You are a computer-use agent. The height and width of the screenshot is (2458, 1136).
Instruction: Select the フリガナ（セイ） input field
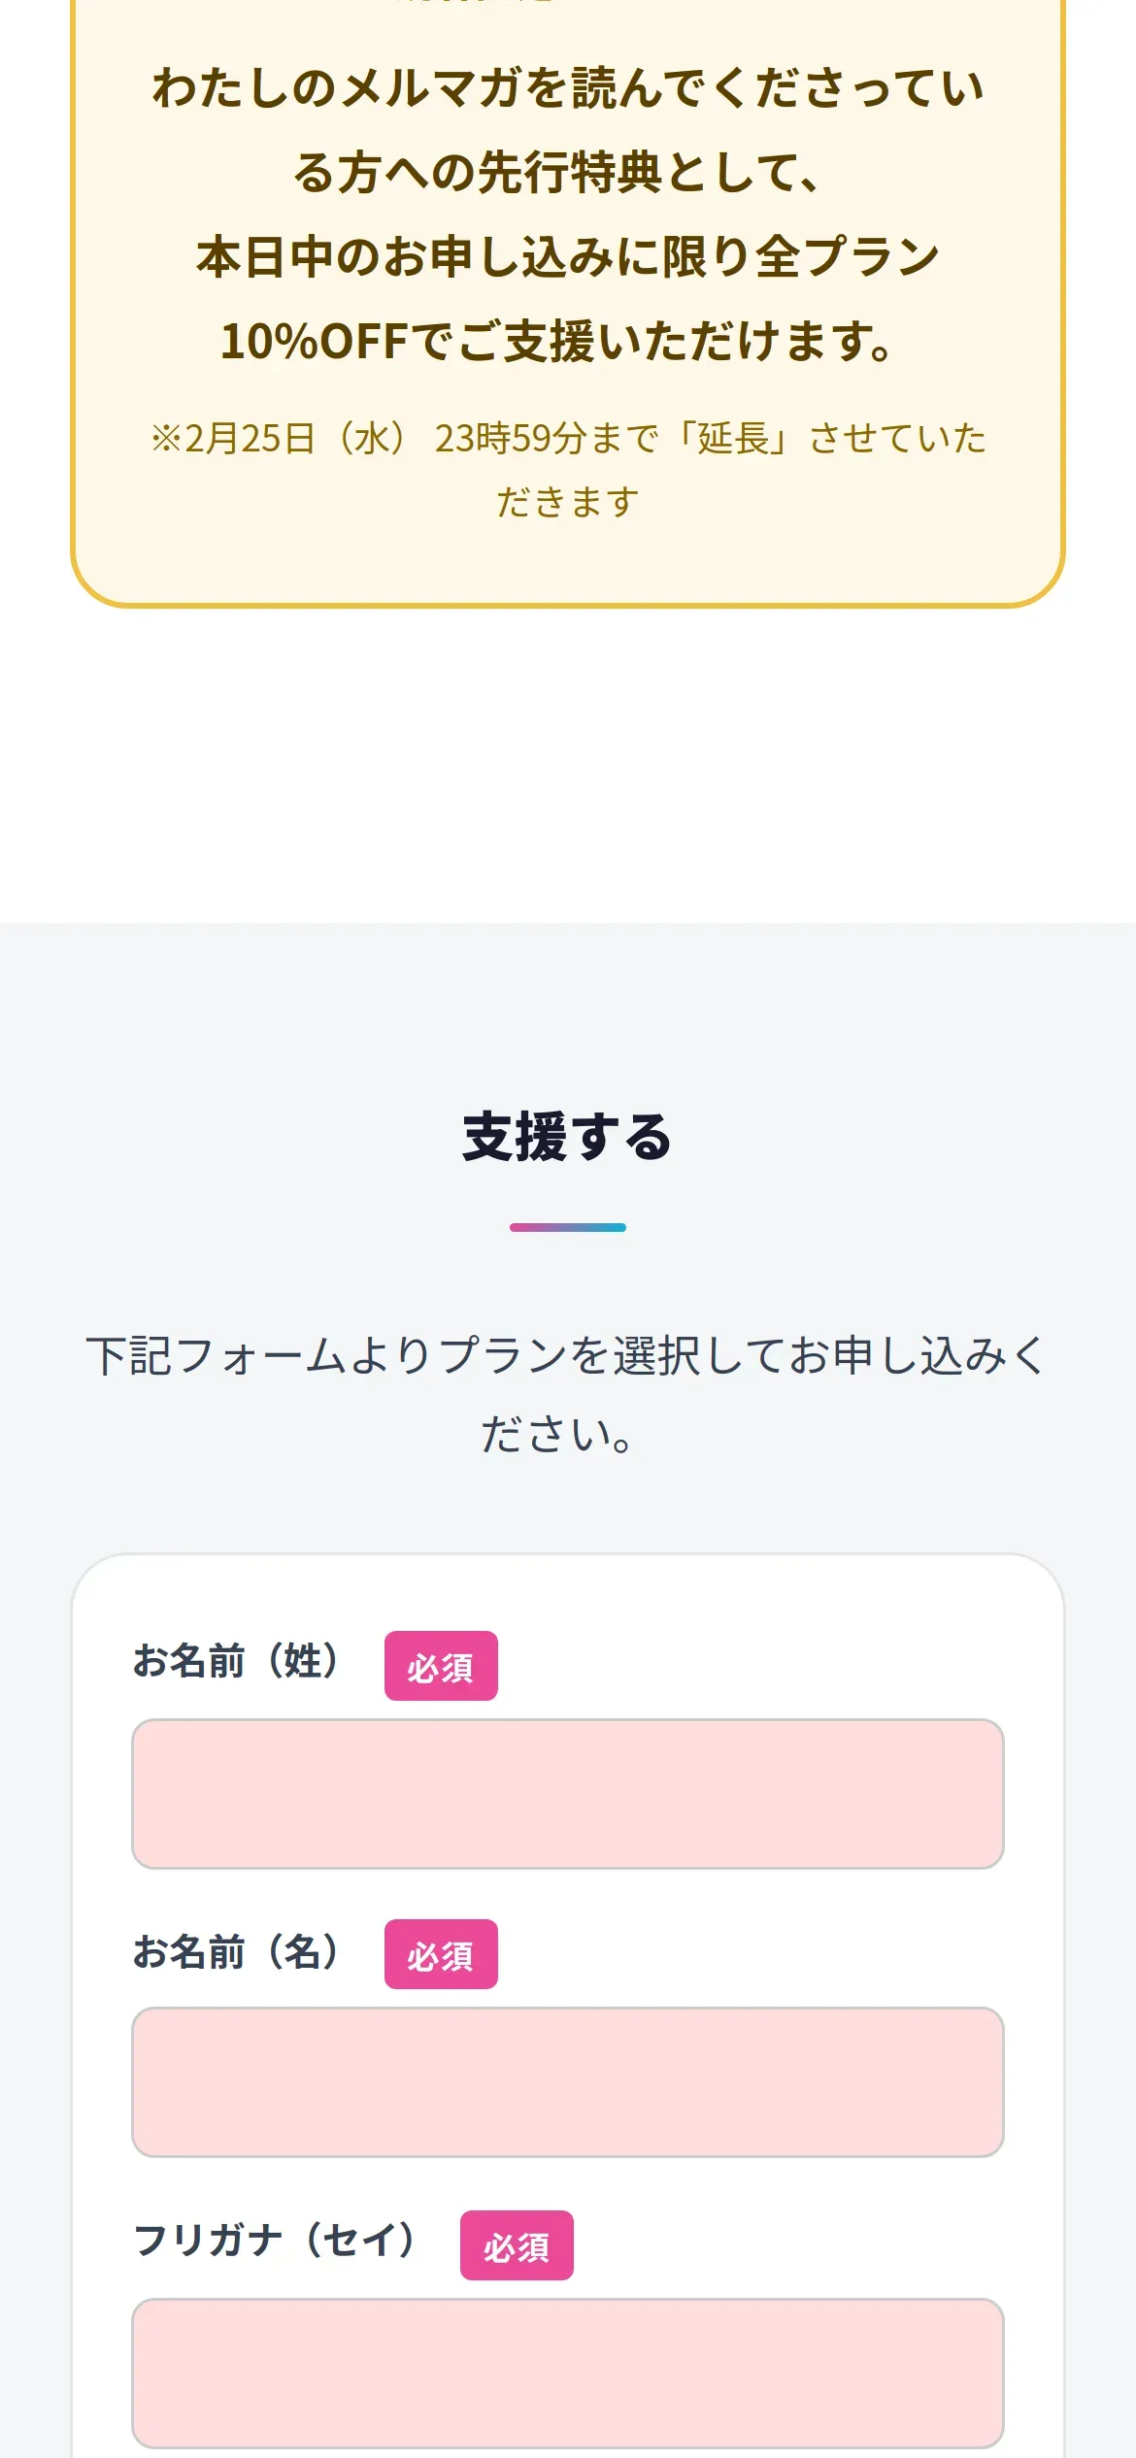(x=567, y=2372)
